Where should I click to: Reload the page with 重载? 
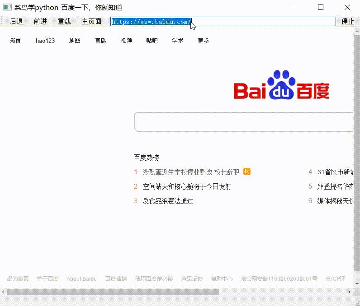click(64, 22)
